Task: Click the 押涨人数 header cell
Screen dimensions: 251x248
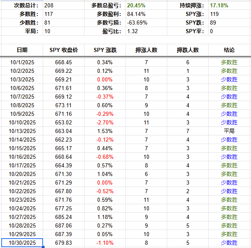Action: [x=146, y=50]
